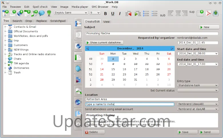Open the Entry type Standalone task dropdown
Image resolution: width=223 pixels, height=138 pixels.
[x=198, y=85]
